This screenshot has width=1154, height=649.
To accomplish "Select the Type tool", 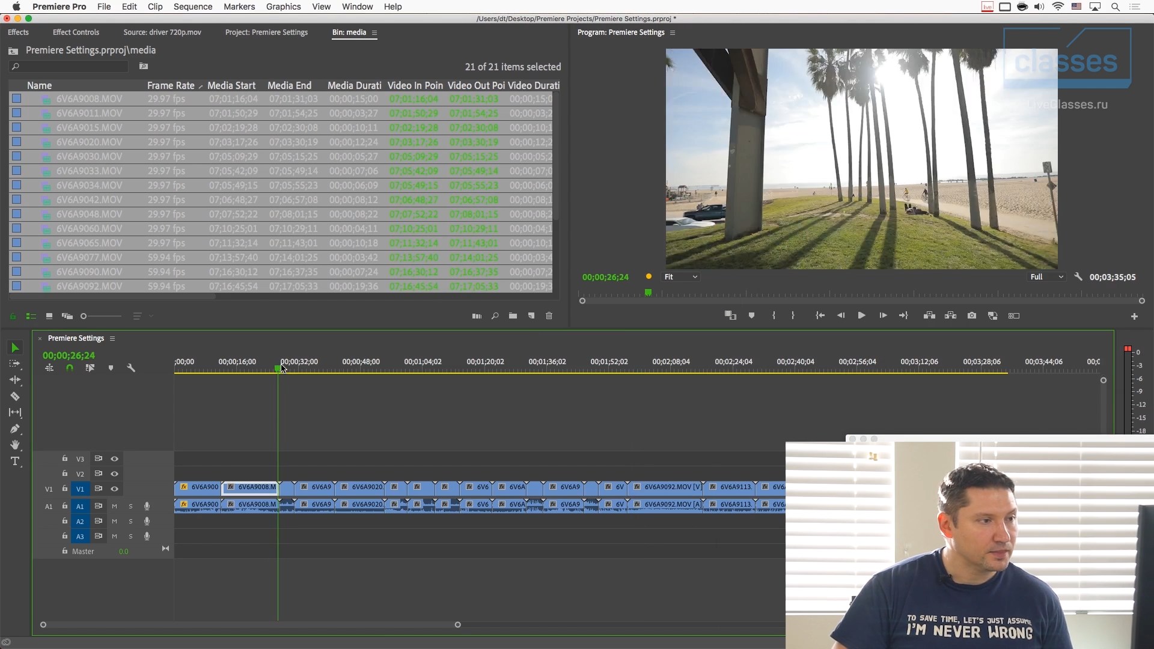I will click(x=15, y=462).
